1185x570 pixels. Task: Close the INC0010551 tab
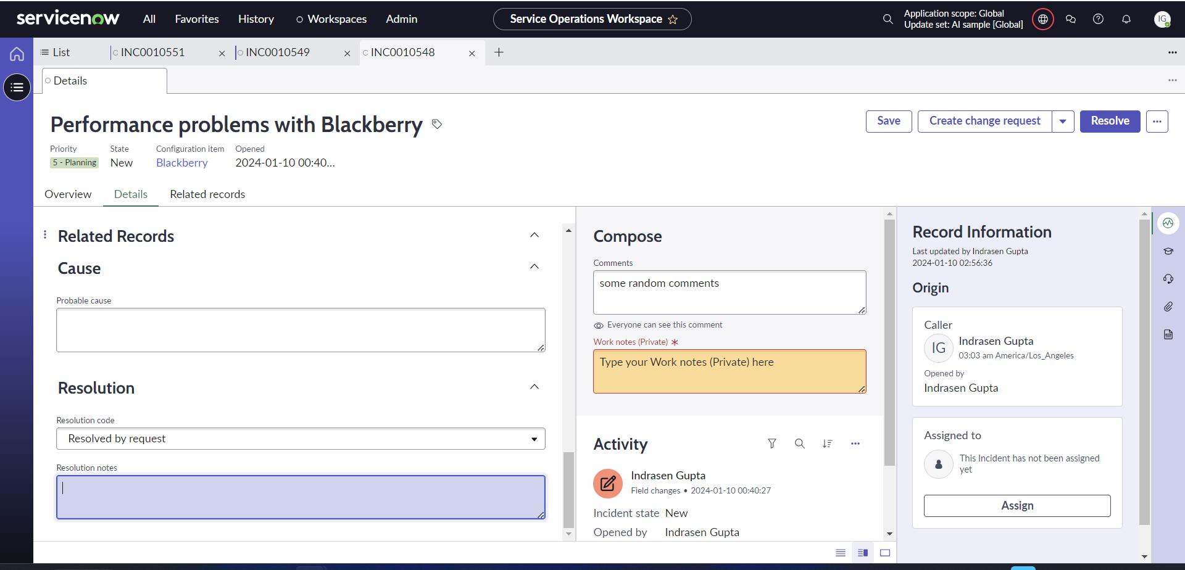coord(222,54)
